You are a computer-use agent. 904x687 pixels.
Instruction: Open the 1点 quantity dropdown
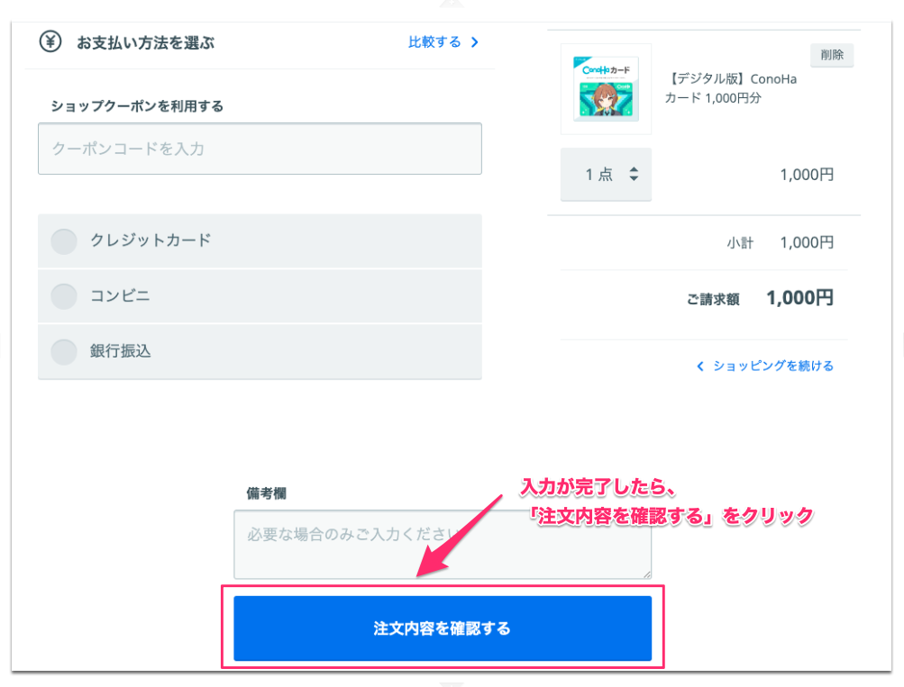point(606,175)
